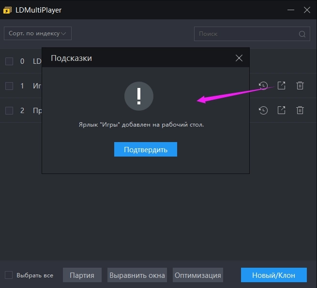The height and width of the screenshot is (288, 317).
Task: Tick the checkbox for instance 0
Action: click(x=9, y=61)
